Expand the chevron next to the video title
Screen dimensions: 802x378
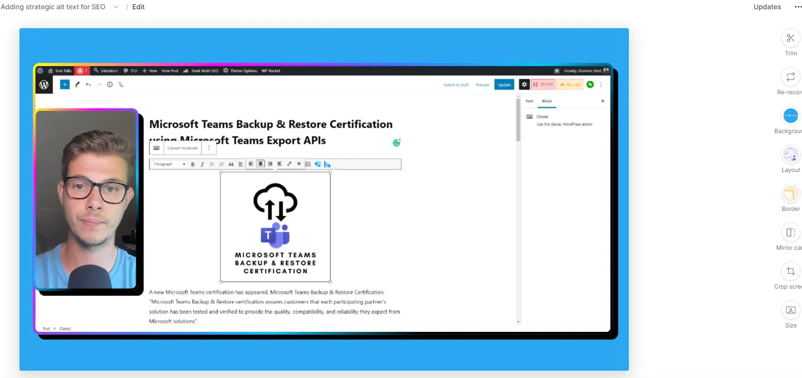tap(116, 7)
